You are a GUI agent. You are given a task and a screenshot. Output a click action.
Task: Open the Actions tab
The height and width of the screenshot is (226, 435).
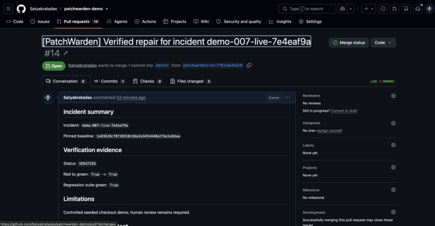click(145, 22)
